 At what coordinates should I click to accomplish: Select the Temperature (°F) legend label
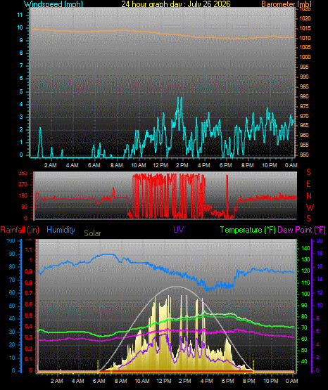[x=248, y=230]
